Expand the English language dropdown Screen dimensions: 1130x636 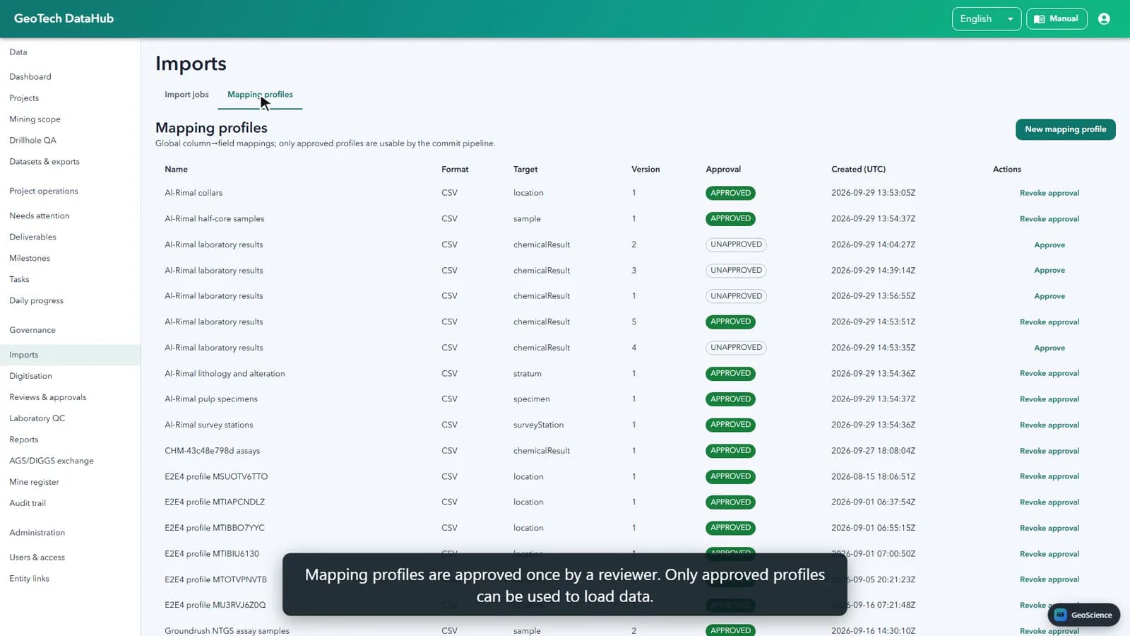(x=986, y=19)
